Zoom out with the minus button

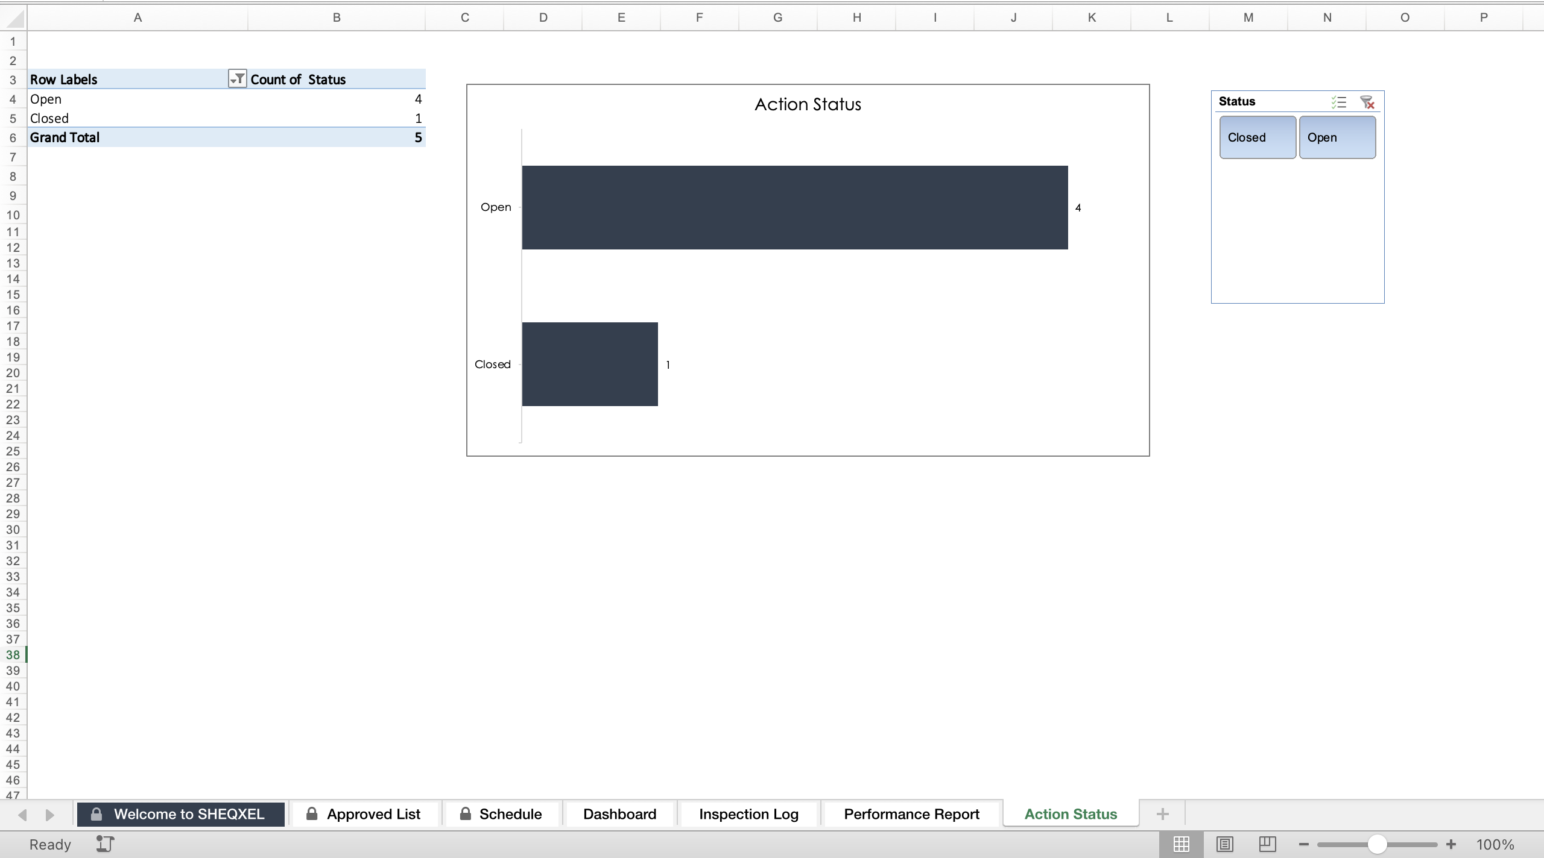pos(1303,844)
